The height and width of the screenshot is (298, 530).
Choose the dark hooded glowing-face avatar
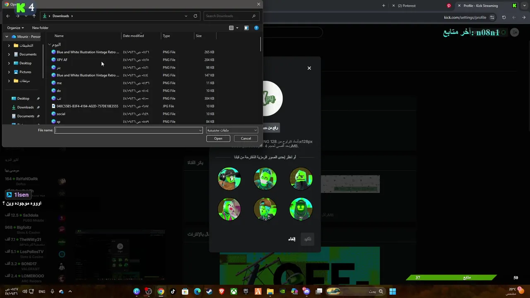click(301, 209)
